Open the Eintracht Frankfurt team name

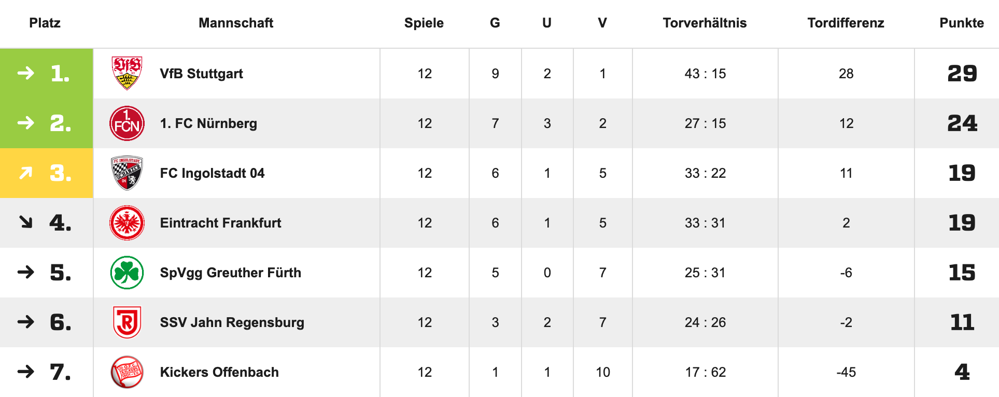(x=220, y=223)
